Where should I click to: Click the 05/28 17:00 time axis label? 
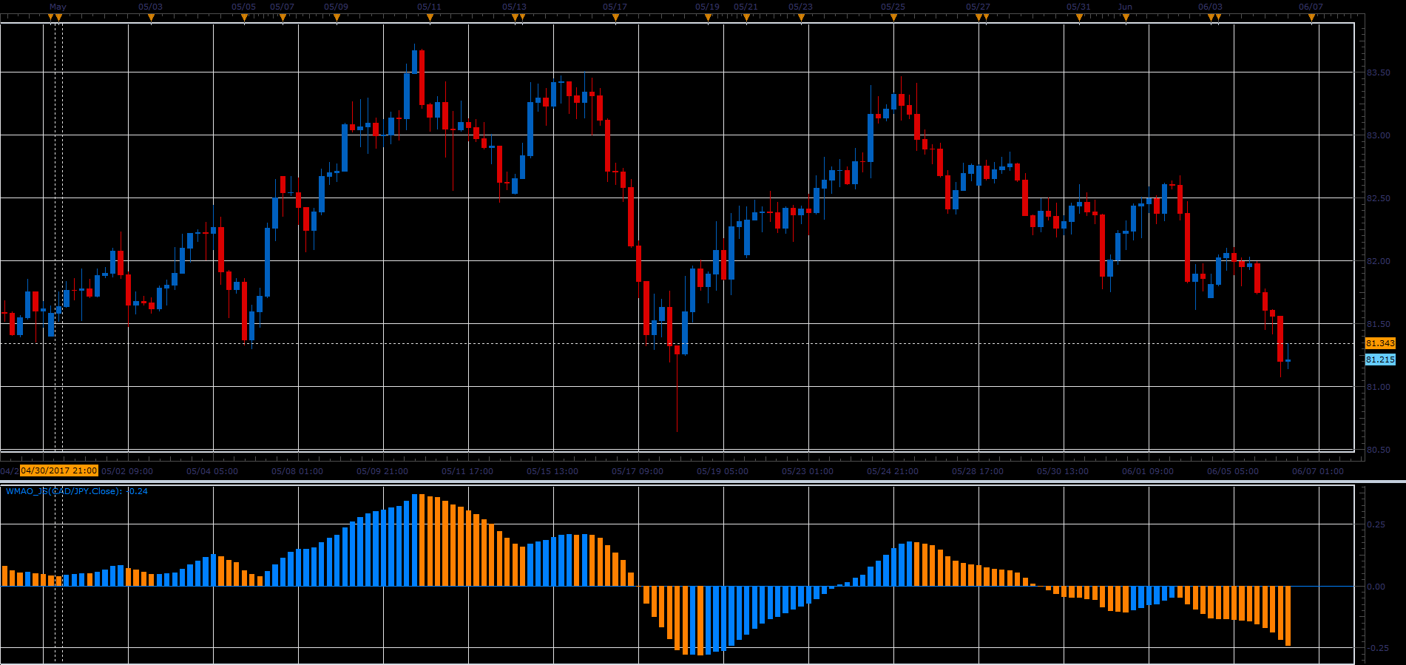[x=978, y=471]
